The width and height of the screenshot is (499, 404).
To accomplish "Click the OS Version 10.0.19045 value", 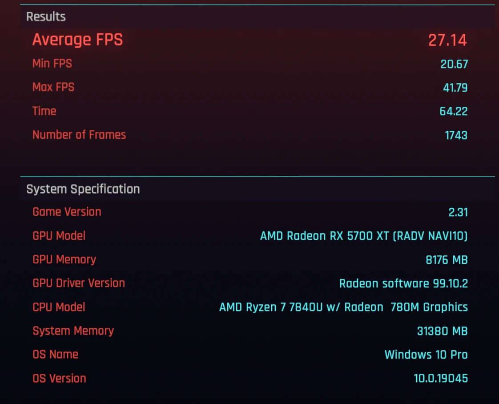I will click(x=441, y=379).
